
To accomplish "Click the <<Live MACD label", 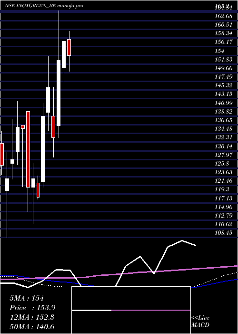I will click(200, 321).
